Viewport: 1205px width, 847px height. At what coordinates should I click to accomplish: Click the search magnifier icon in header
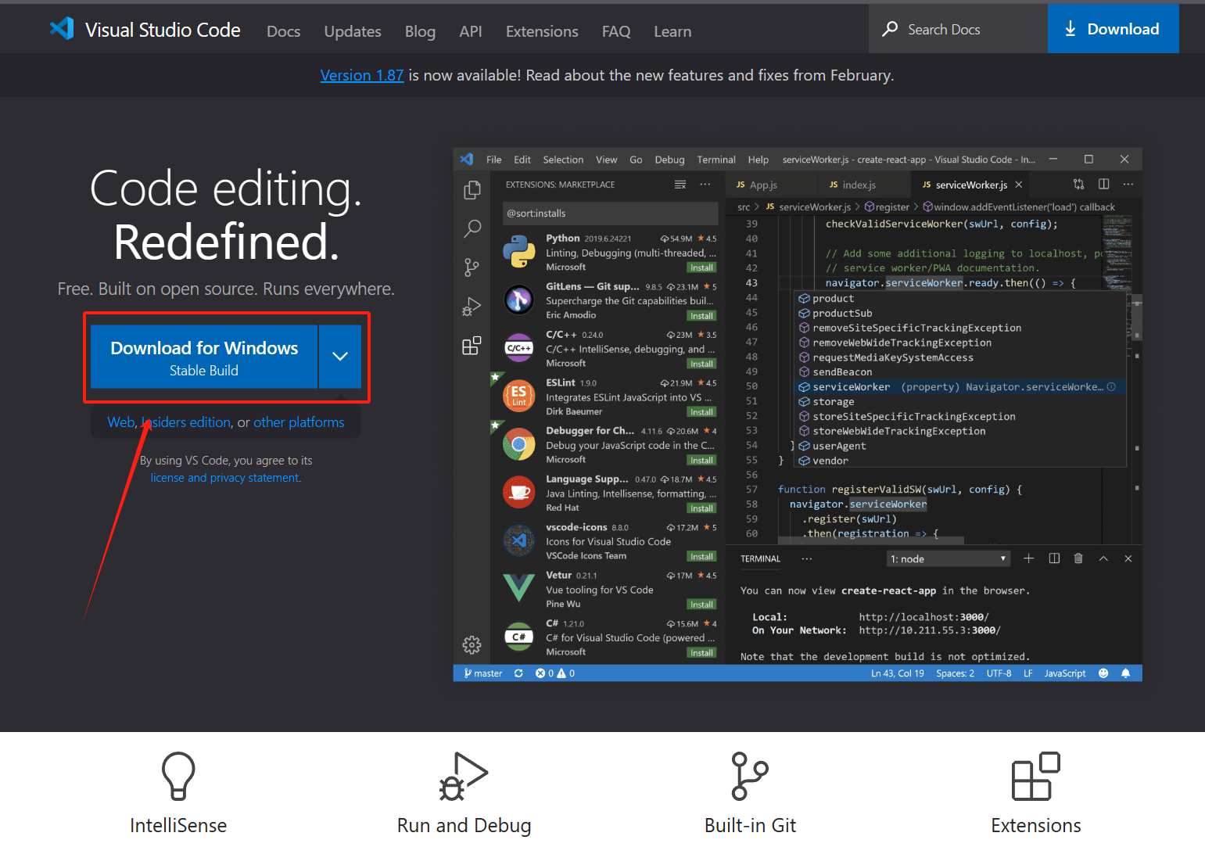[890, 29]
